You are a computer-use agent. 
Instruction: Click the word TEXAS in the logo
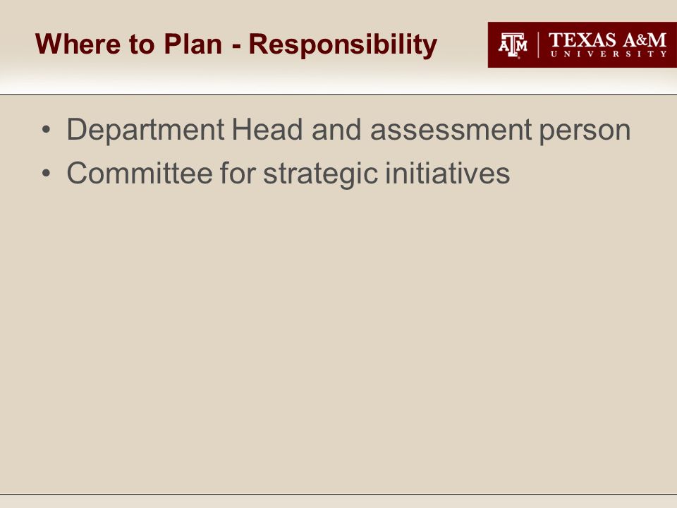[583, 40]
